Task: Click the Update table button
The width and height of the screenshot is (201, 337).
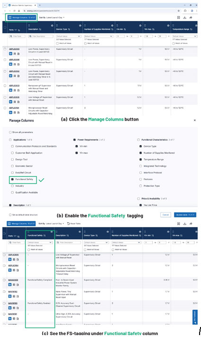Action: (x=185, y=215)
